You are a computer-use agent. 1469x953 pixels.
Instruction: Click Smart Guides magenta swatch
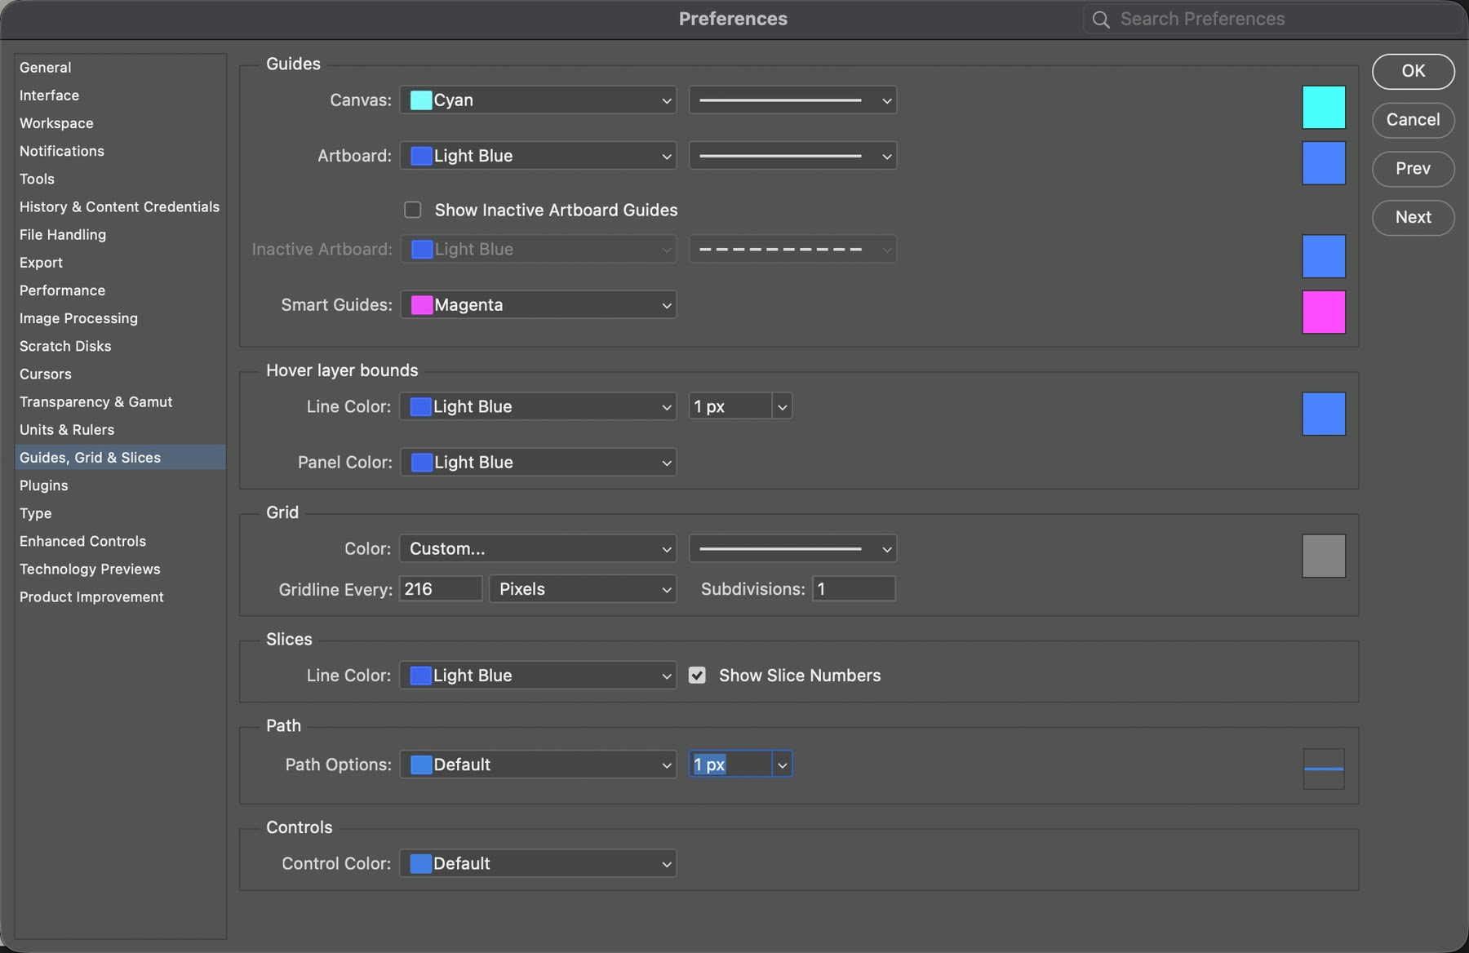[1324, 312]
